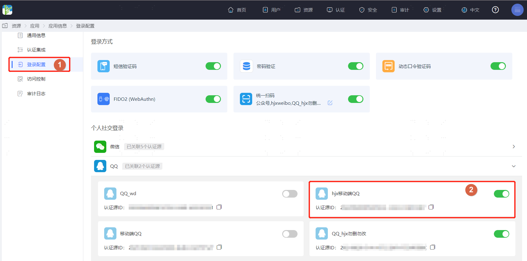Select 审计日志 in the left sidebar
This screenshot has width=527, height=261.
pos(36,93)
